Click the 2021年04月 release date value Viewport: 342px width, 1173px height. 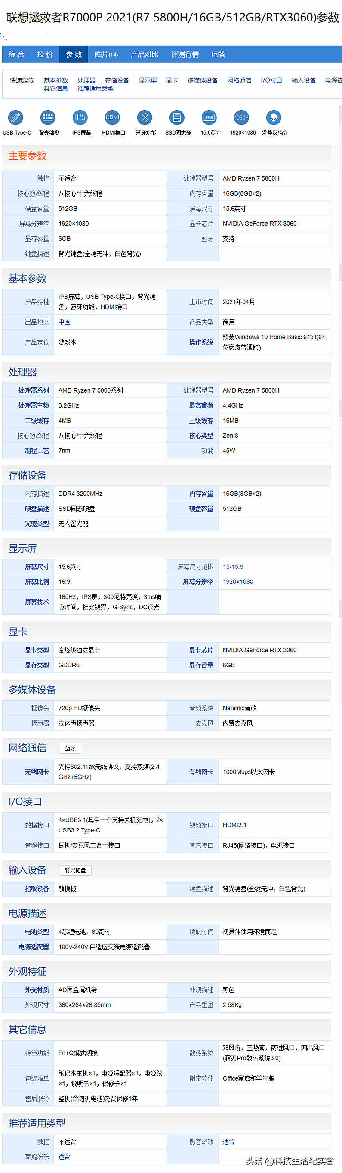point(239,302)
